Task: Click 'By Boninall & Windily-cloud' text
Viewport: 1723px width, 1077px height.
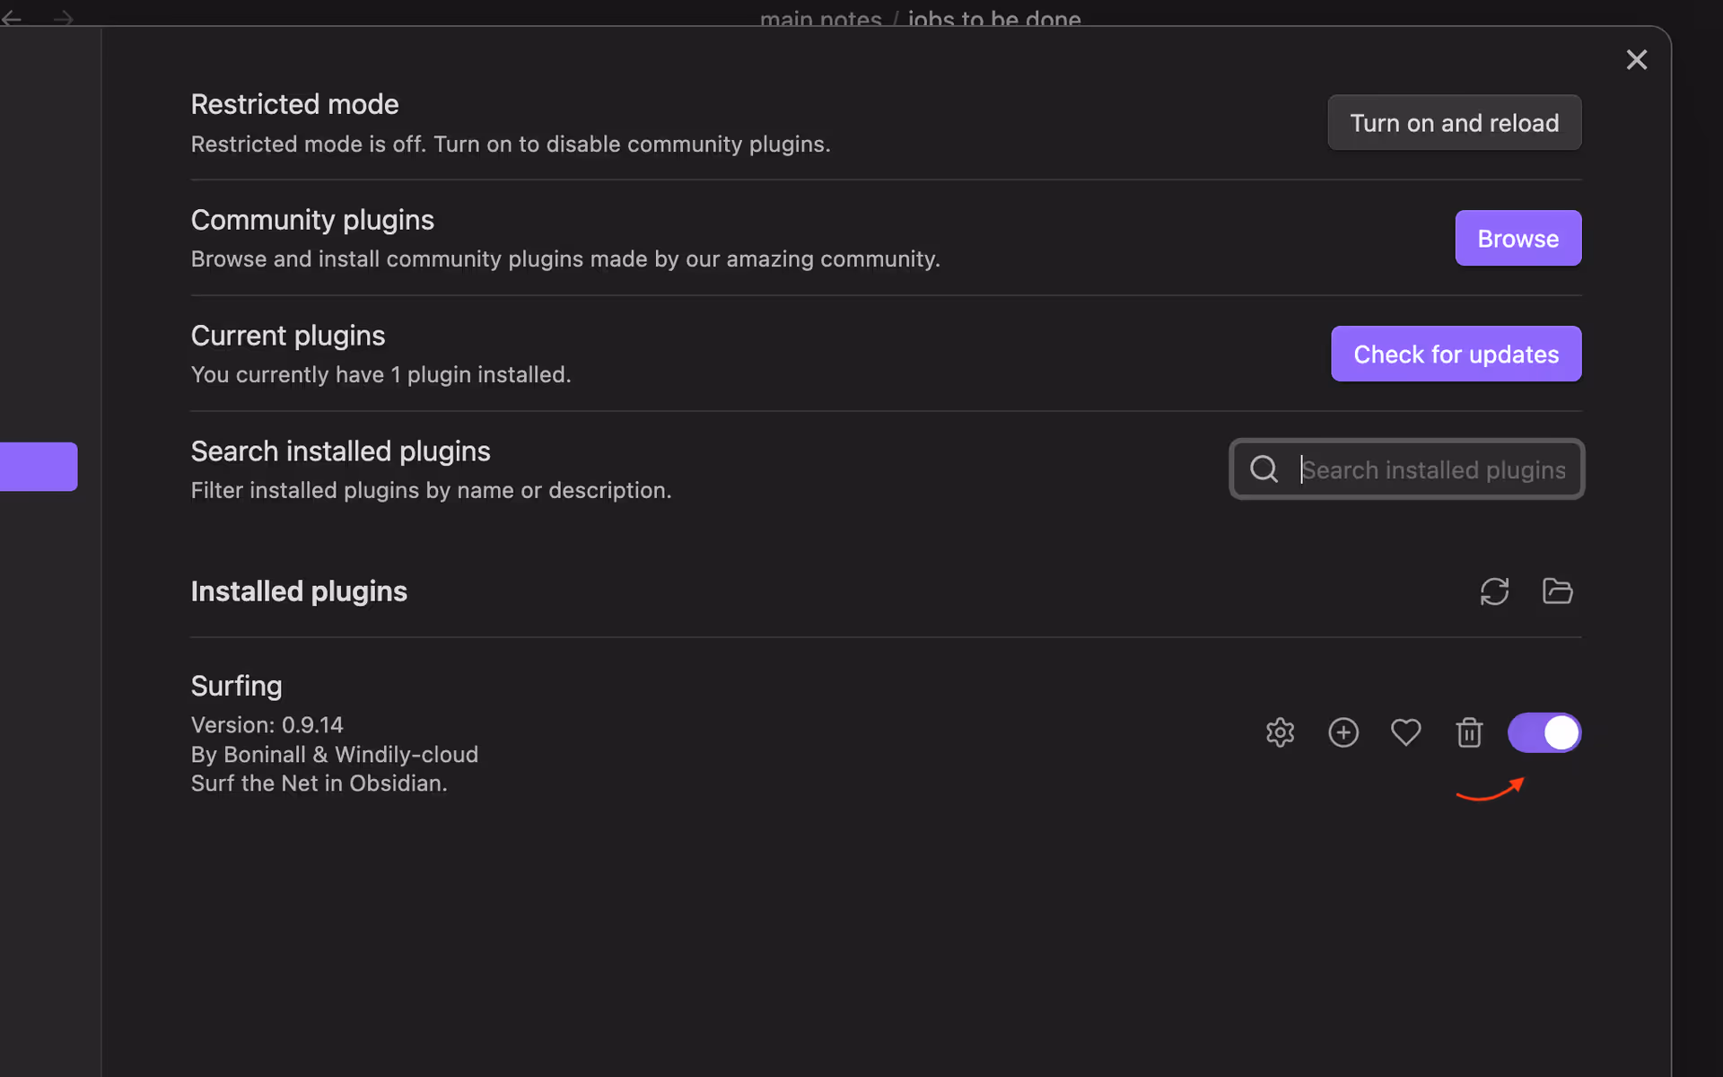Action: [335, 755]
